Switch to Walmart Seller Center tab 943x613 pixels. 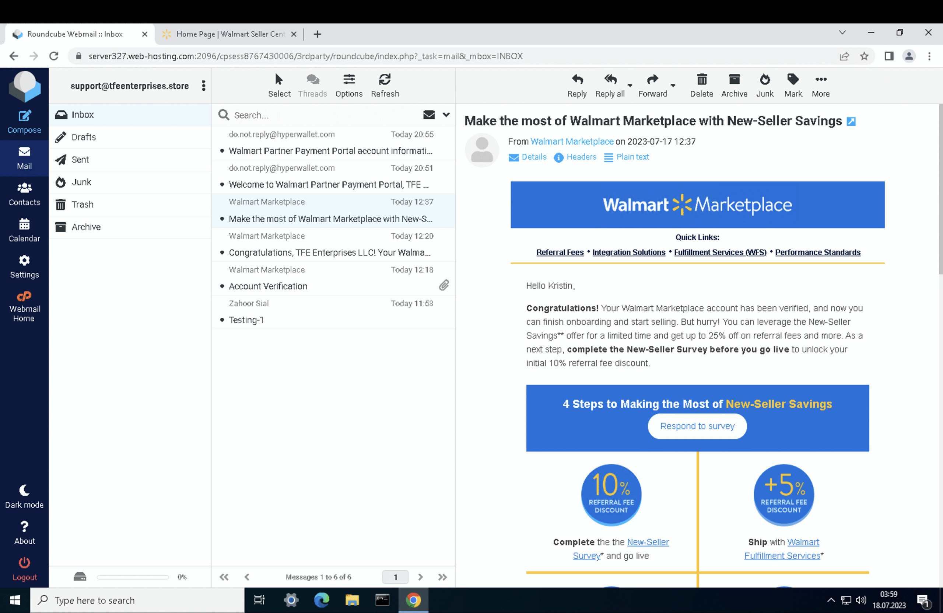click(230, 34)
